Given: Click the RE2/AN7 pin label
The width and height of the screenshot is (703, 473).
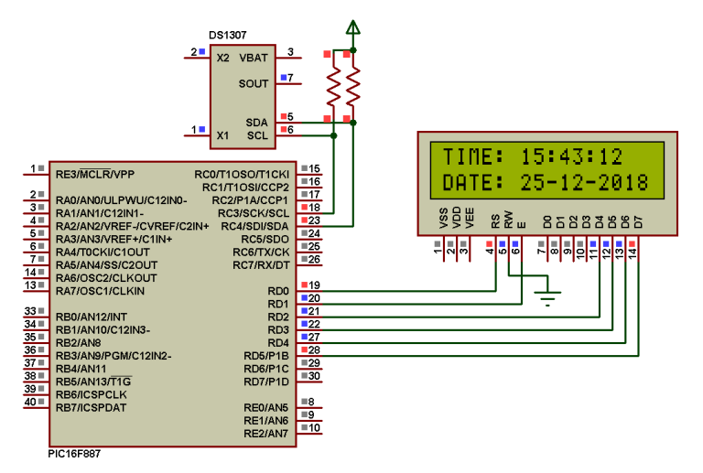Looking at the screenshot, I should (x=265, y=434).
